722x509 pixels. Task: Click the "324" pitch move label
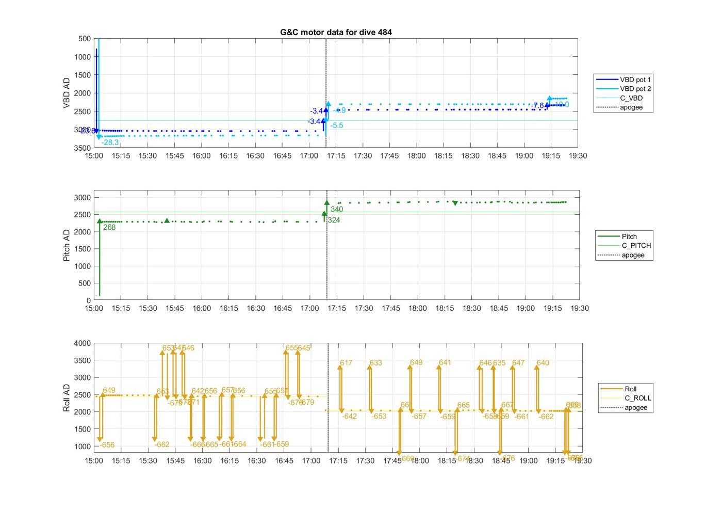click(x=334, y=220)
